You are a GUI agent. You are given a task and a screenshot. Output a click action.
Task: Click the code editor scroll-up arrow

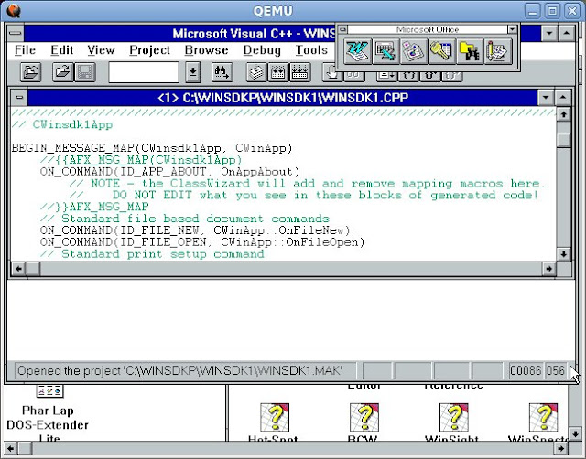click(x=564, y=114)
